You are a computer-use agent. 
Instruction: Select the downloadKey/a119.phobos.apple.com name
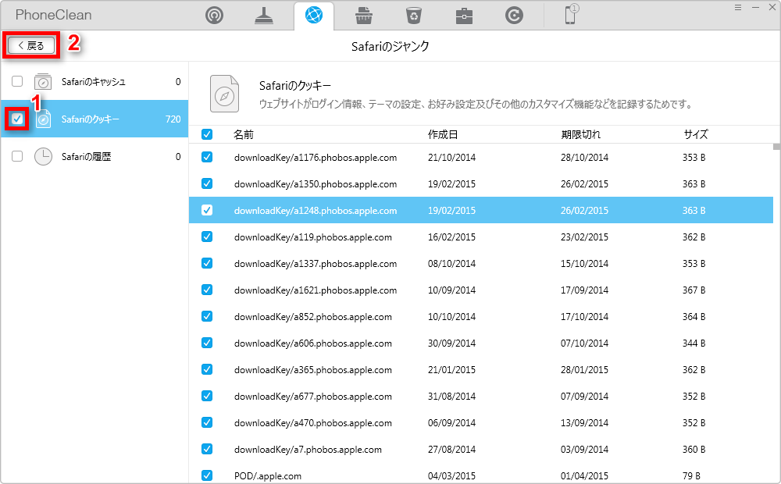(x=313, y=237)
